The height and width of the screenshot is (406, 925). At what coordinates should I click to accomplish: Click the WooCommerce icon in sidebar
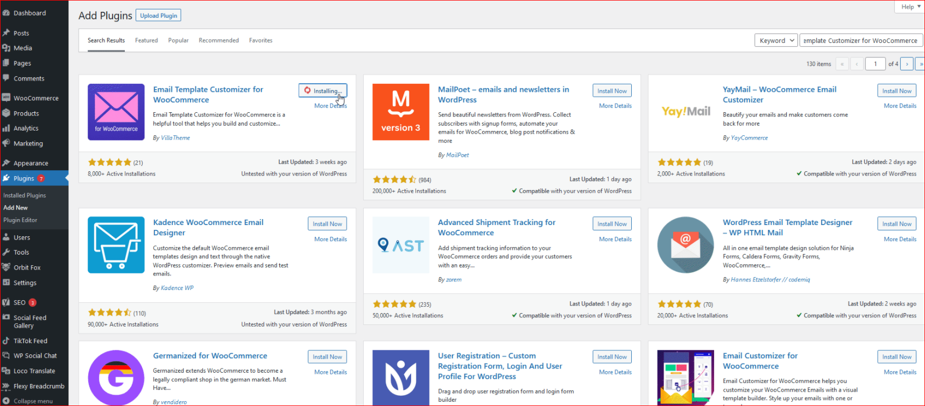tap(6, 98)
